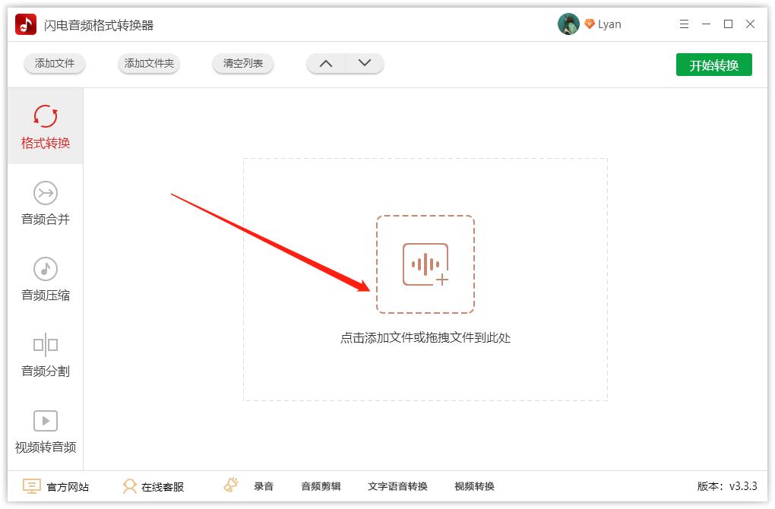This screenshot has height=509, width=775.
Task: Open the hamburger menu
Action: tap(683, 24)
